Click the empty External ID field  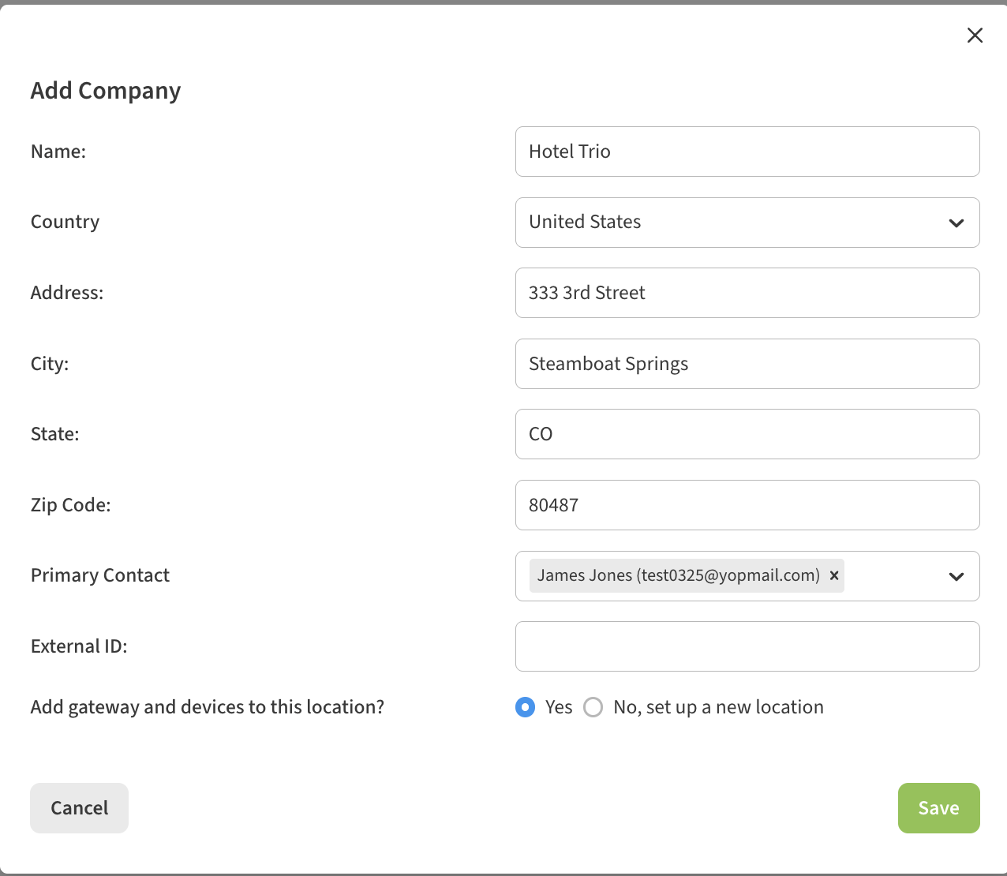coord(747,646)
